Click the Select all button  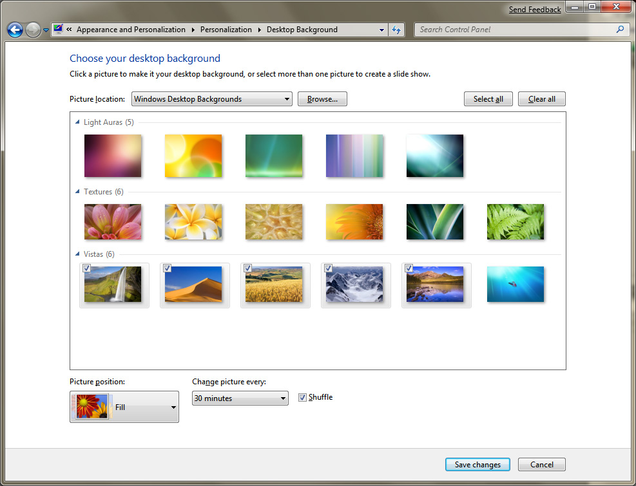click(x=488, y=99)
